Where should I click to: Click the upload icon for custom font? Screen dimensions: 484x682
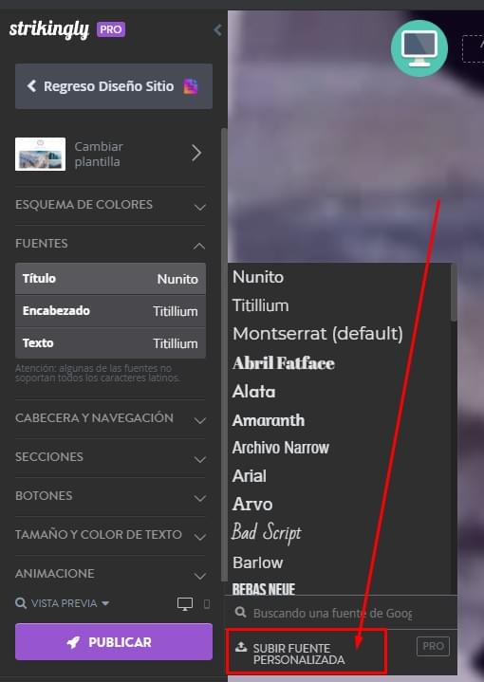click(x=241, y=647)
